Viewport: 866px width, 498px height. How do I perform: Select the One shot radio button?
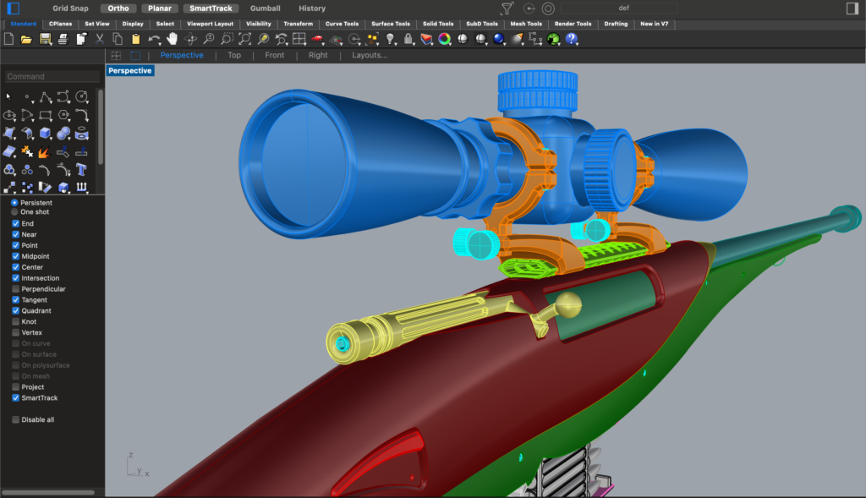point(15,212)
